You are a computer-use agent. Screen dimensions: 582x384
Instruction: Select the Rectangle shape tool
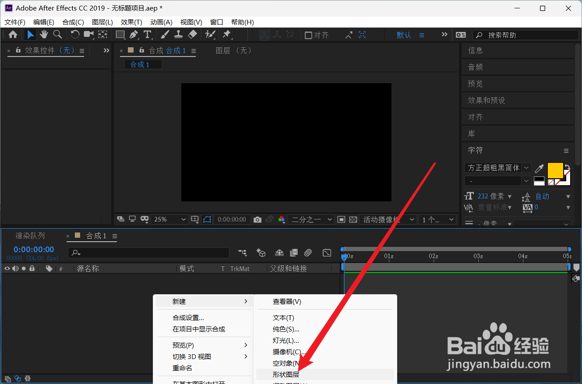click(120, 35)
